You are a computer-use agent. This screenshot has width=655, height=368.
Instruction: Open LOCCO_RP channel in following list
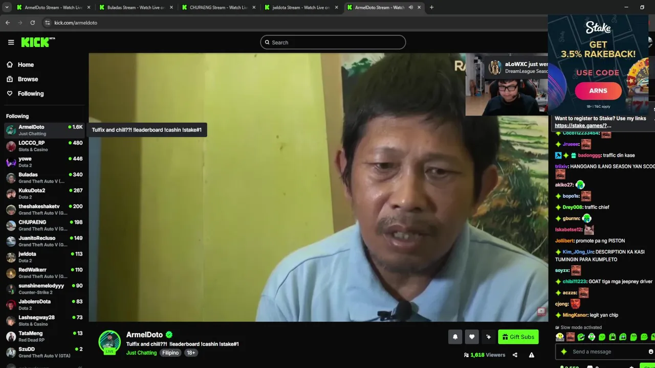coord(44,146)
